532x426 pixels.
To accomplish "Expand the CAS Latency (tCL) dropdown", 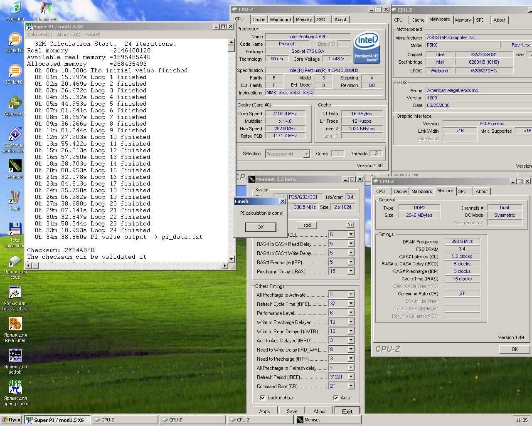I will coord(351,235).
